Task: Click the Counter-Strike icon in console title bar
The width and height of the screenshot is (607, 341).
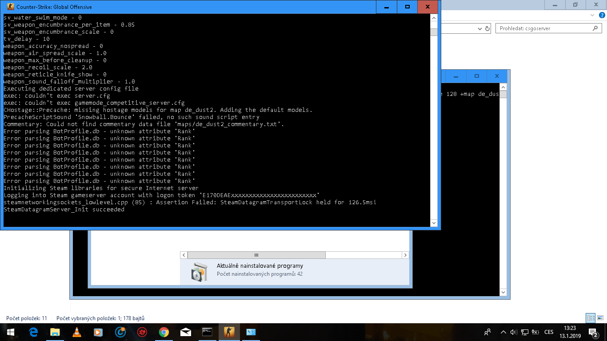Action: tap(10, 7)
